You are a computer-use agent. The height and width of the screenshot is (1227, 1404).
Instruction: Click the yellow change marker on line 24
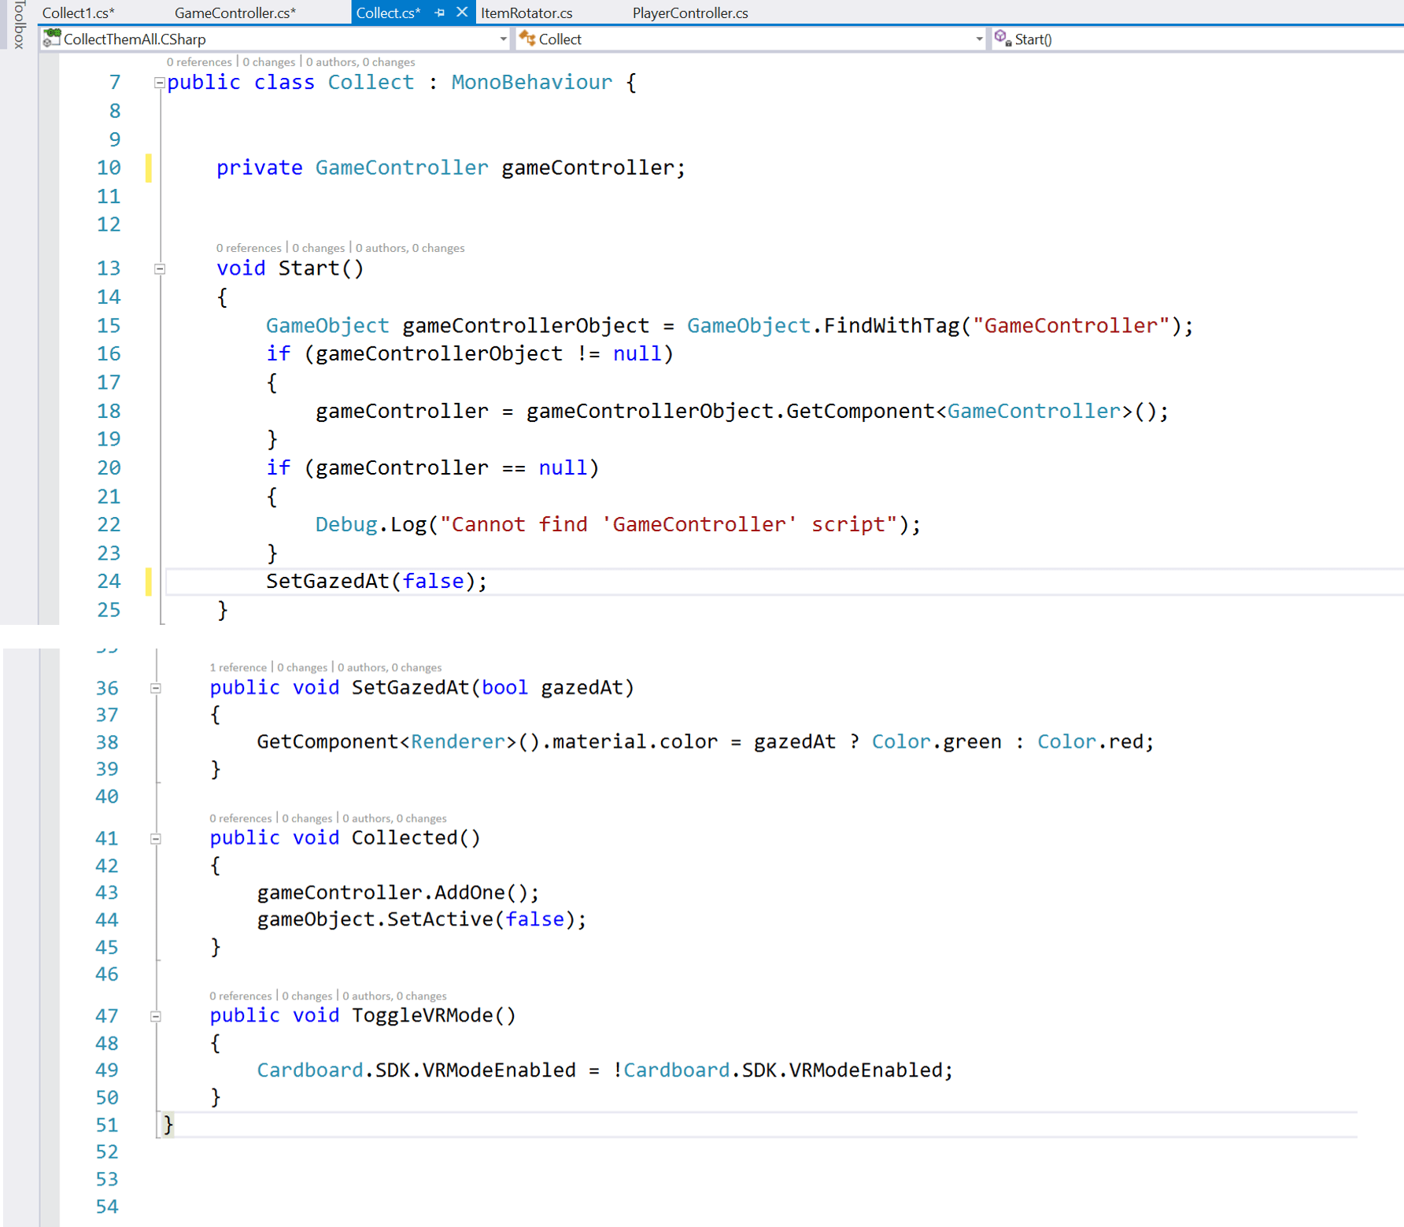tap(148, 582)
